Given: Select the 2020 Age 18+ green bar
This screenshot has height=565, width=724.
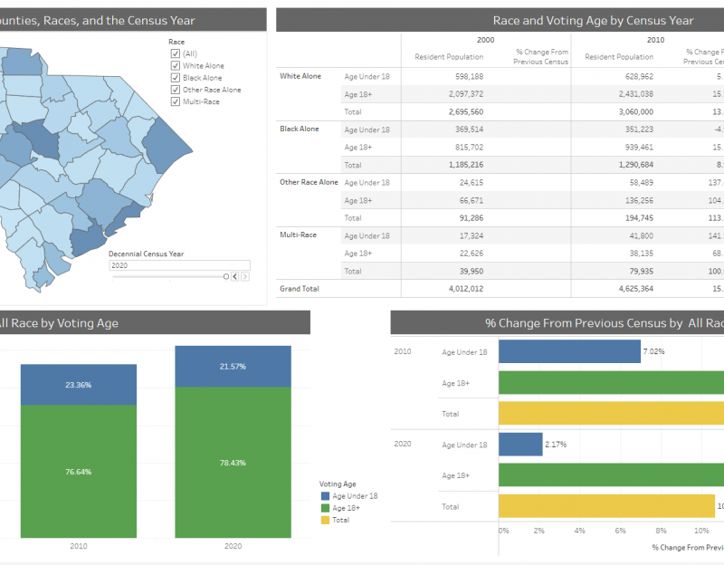Looking at the screenshot, I should [612, 475].
